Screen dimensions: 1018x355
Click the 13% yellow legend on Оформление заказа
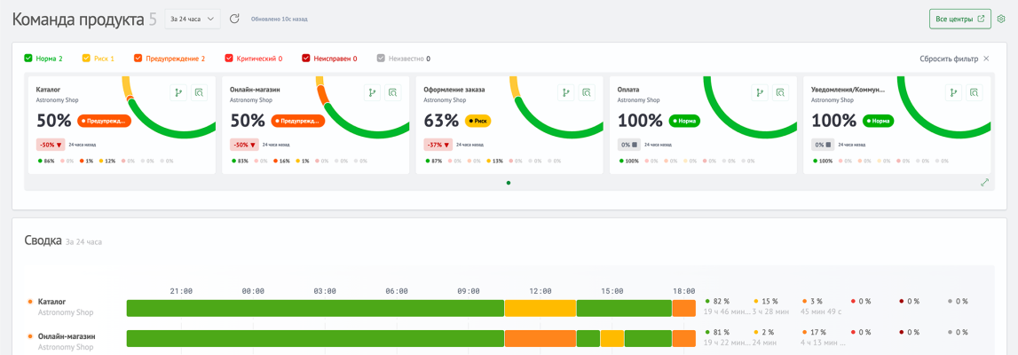[495, 161]
